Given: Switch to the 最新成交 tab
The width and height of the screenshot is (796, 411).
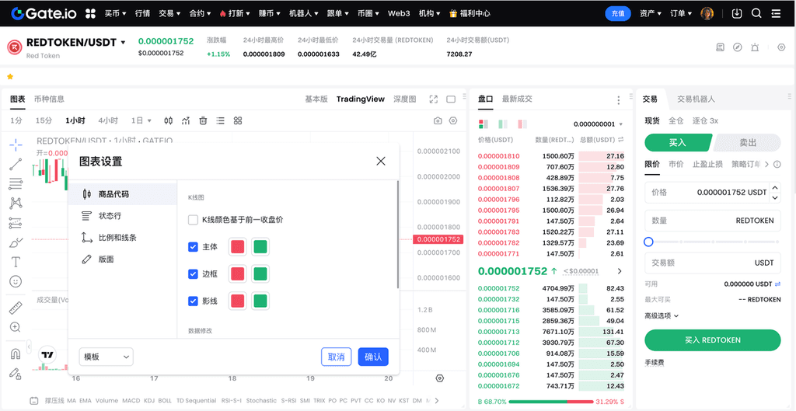Looking at the screenshot, I should pos(517,99).
